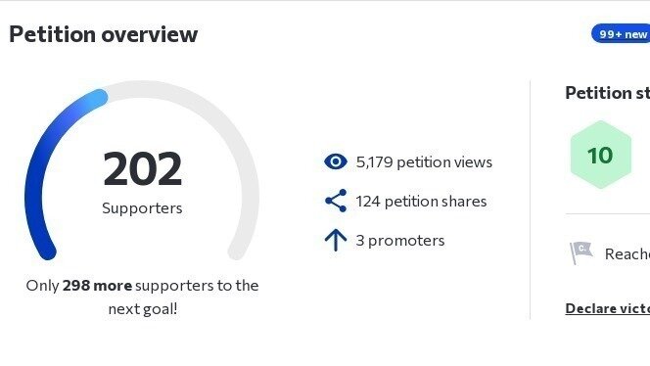Click the green hexagon badge showing 10

[601, 155]
